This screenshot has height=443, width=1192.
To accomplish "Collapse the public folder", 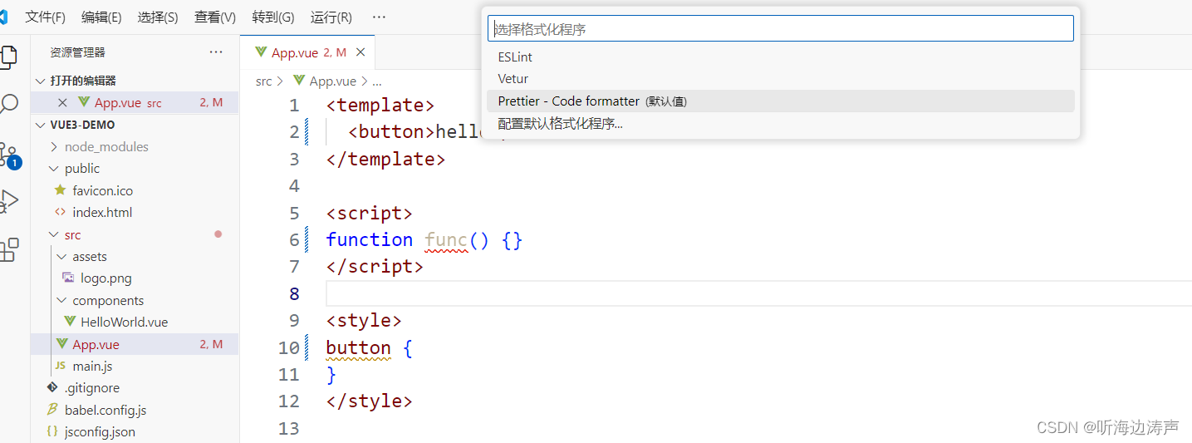I will tap(55, 169).
